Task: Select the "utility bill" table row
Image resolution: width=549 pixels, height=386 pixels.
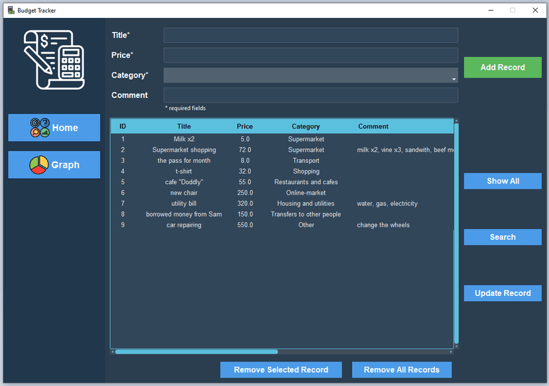Action: click(184, 204)
